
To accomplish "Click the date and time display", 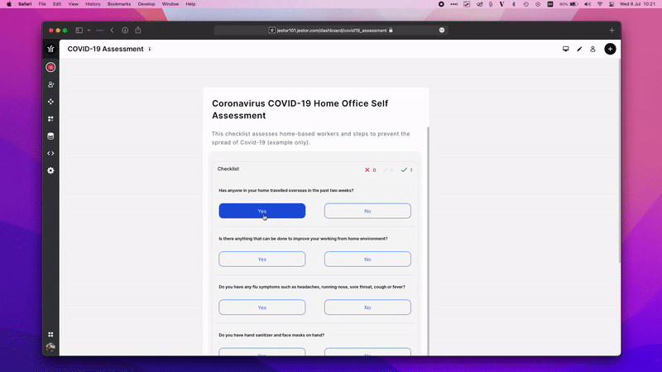I will click(637, 4).
